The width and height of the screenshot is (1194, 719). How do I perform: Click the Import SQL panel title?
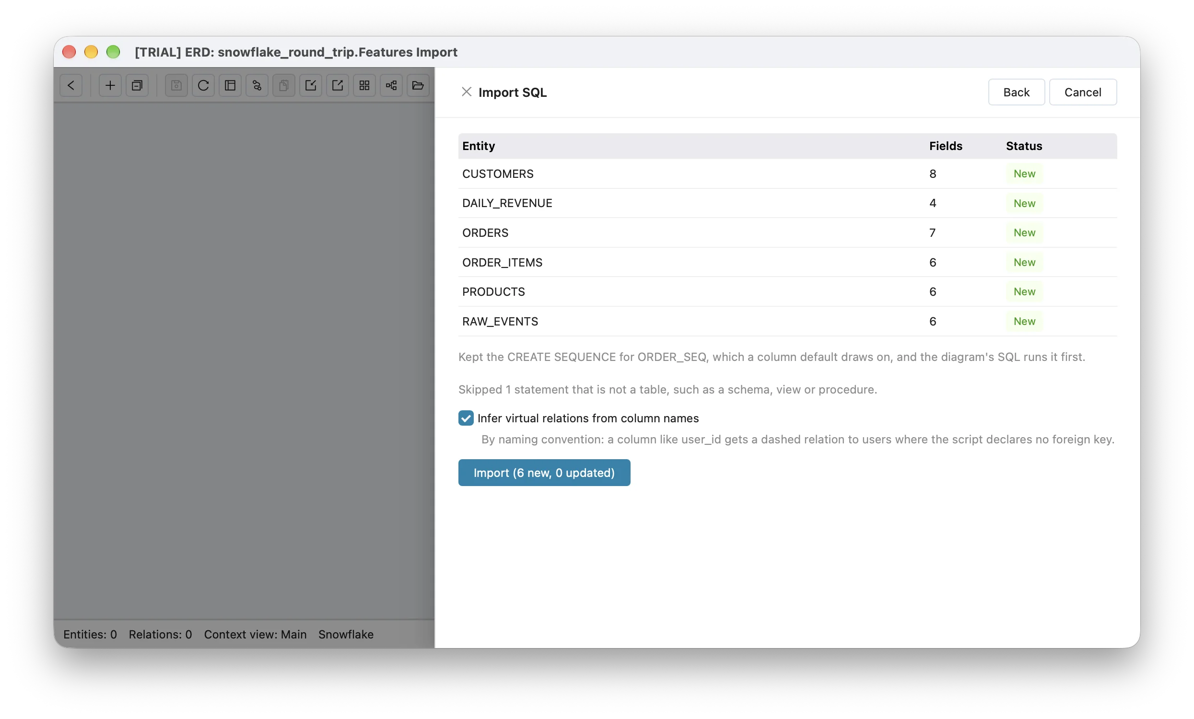coord(513,93)
